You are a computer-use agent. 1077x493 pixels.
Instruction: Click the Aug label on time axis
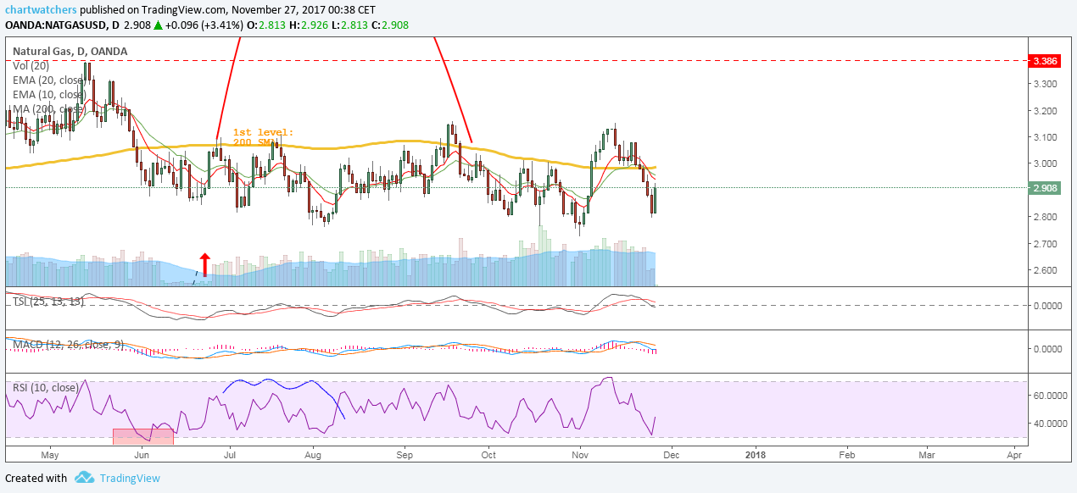[x=313, y=455]
